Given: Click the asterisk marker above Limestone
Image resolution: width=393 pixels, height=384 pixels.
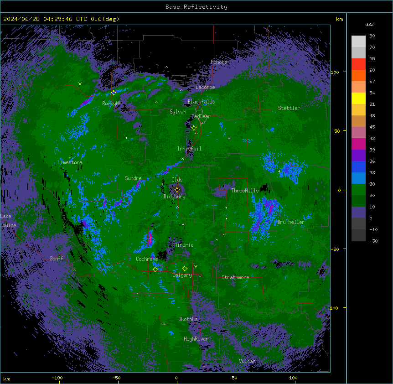Looking at the screenshot, I should pyautogui.click(x=70, y=158).
